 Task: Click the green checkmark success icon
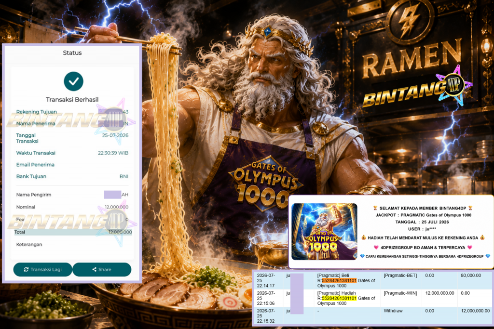73,81
